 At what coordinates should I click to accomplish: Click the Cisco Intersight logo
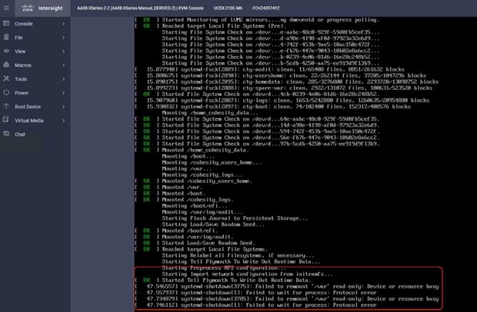[x=42, y=8]
